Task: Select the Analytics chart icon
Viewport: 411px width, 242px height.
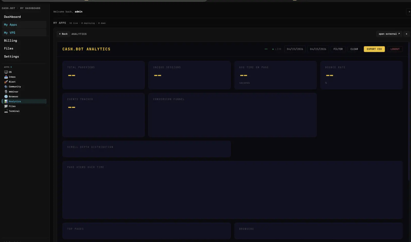Action: point(6,101)
